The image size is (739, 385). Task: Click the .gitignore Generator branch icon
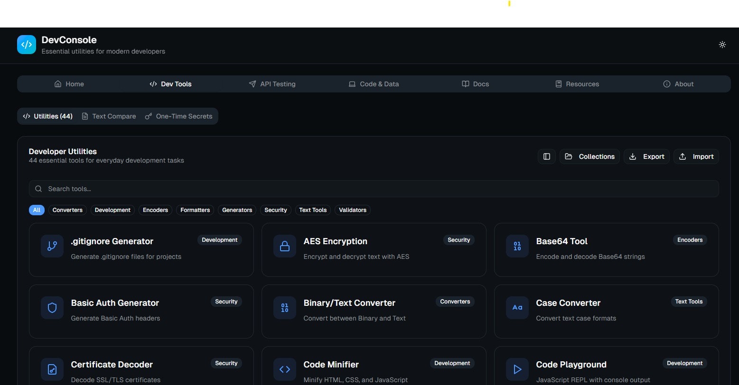click(52, 246)
